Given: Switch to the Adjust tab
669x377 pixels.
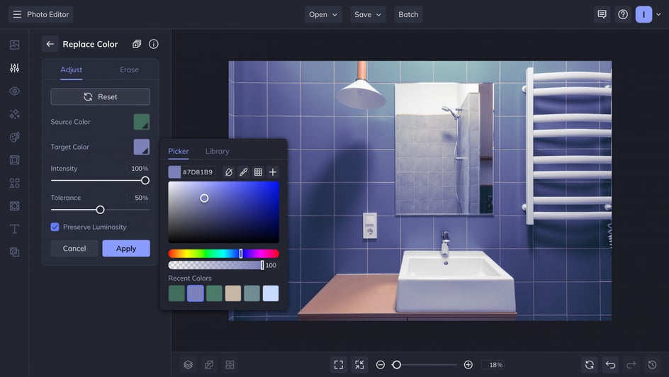Looking at the screenshot, I should click(72, 69).
